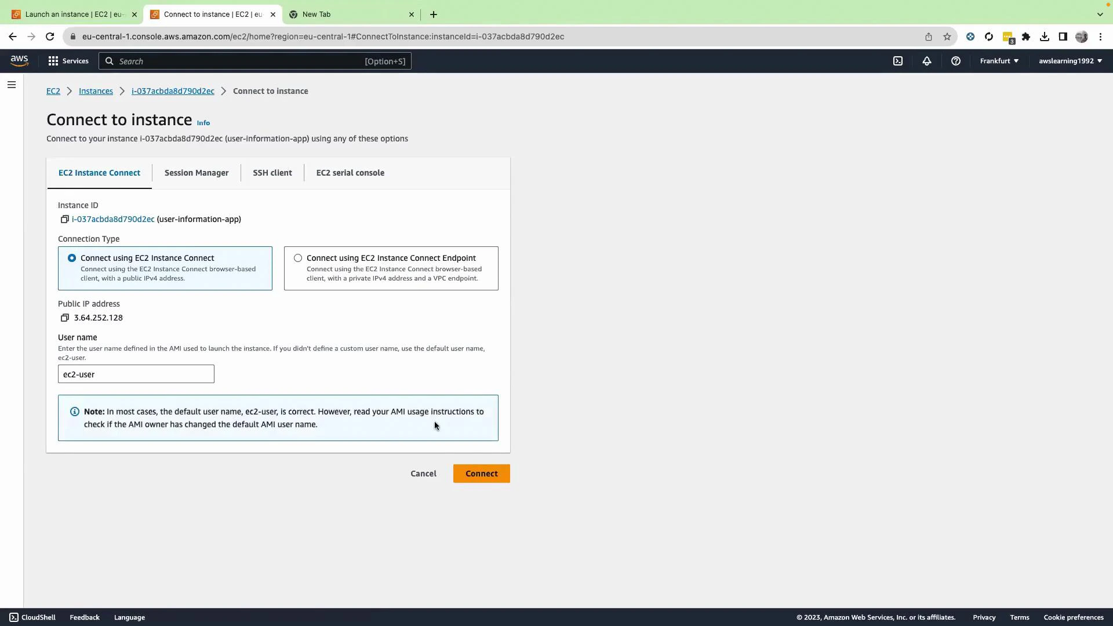The height and width of the screenshot is (626, 1113).
Task: Expand the left navigation hamburger menu
Action: 12,85
